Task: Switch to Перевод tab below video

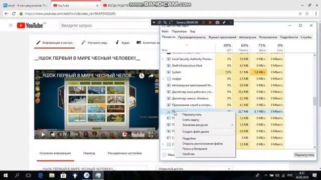Action: pos(89,153)
